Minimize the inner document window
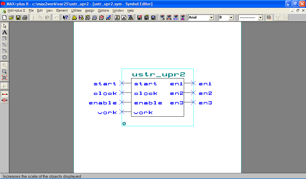 (292, 11)
